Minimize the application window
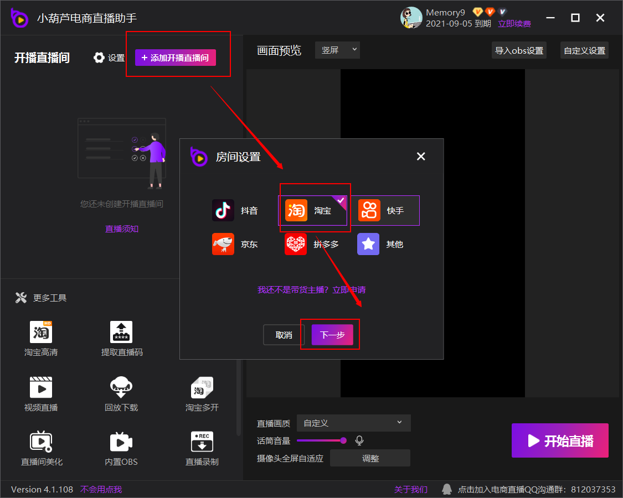 pyautogui.click(x=550, y=18)
